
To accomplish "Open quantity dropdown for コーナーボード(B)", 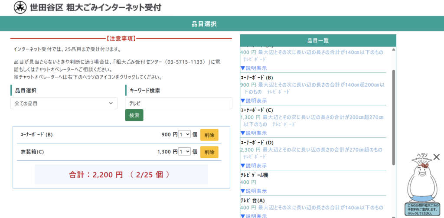I will [x=184, y=135].
